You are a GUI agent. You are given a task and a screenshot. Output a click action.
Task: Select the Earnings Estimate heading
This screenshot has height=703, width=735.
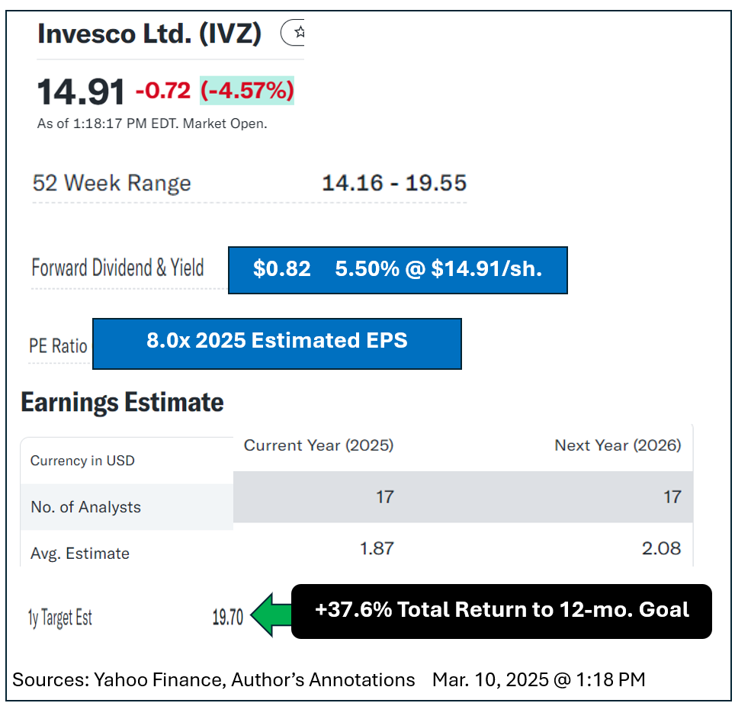coord(122,402)
